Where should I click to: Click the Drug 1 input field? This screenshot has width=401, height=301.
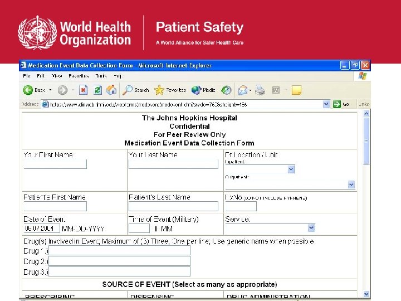119,250
